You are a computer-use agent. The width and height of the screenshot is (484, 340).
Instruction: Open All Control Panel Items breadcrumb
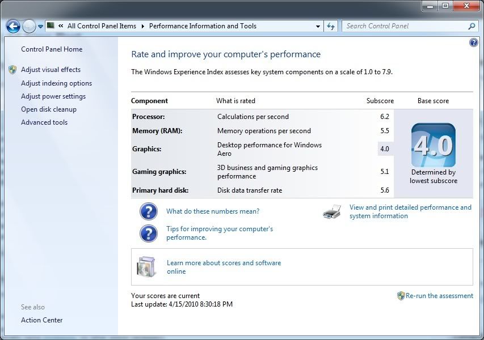coord(102,26)
